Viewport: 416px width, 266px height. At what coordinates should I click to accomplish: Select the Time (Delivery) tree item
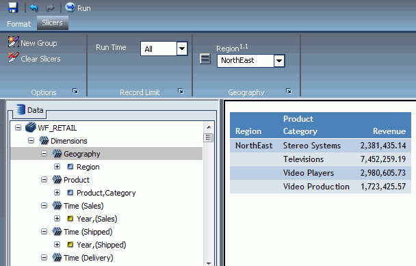coord(82,258)
